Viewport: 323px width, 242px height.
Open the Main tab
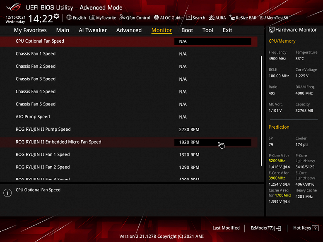[x=63, y=30]
